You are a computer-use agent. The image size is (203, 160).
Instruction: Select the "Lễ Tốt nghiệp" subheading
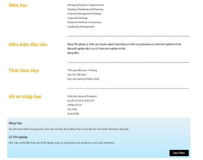point(18,137)
